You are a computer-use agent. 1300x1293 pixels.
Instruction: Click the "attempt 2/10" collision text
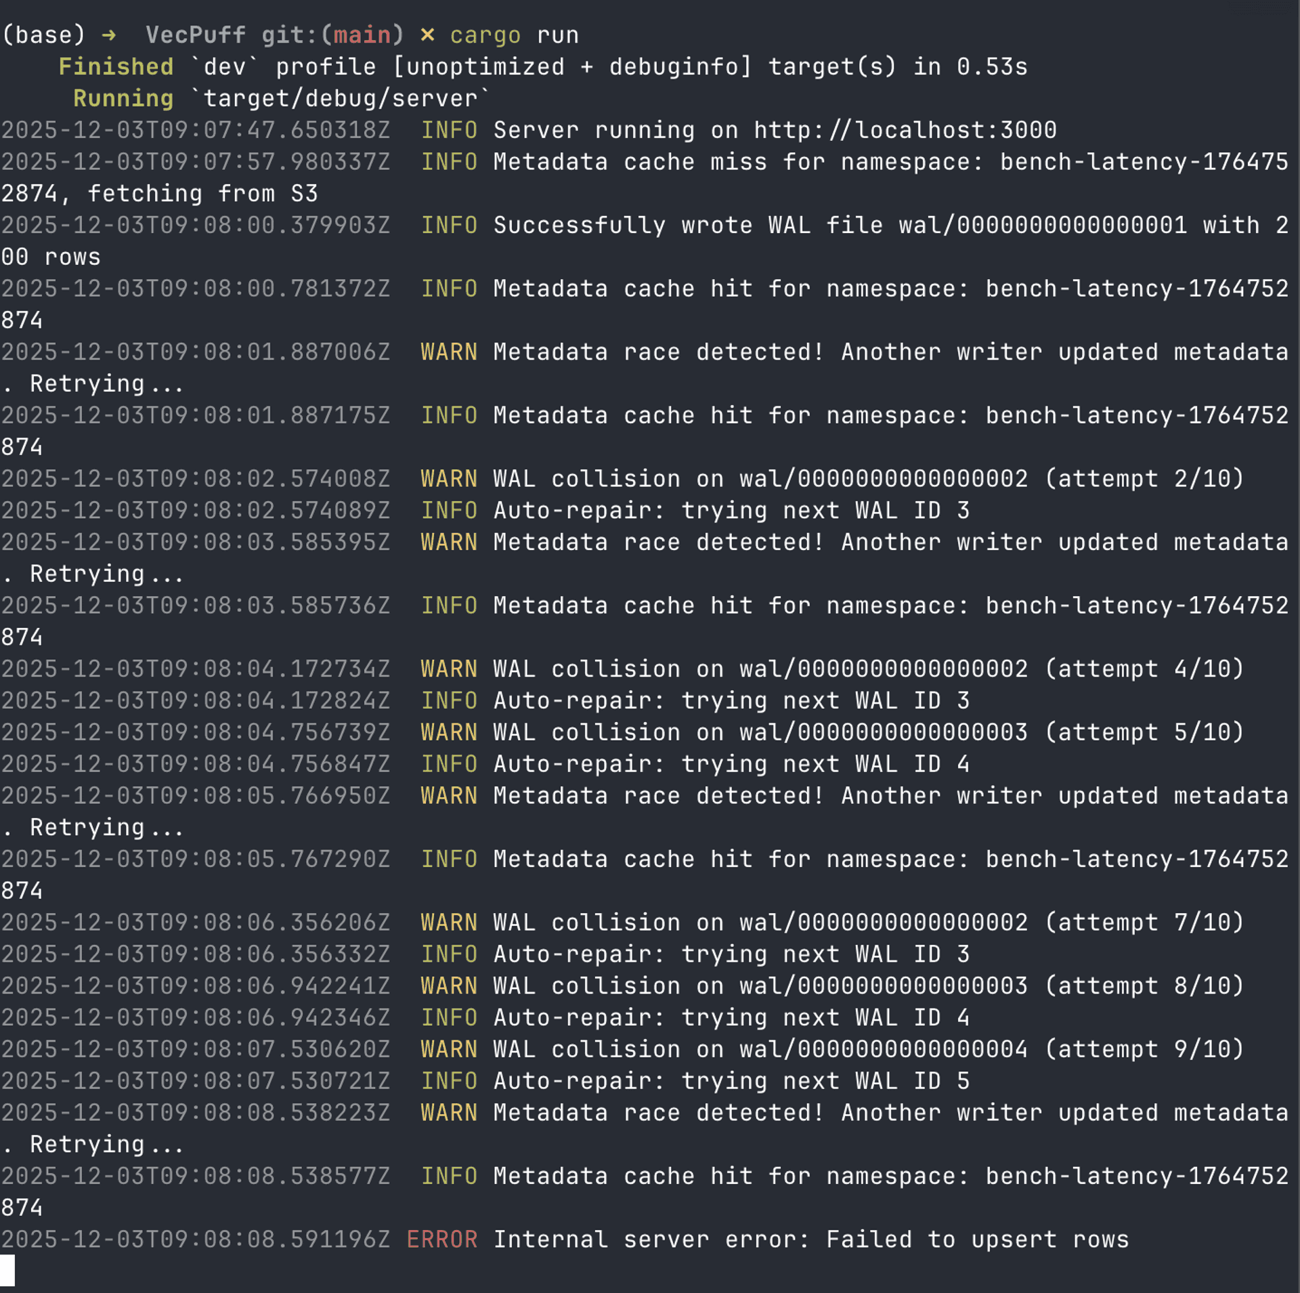click(1144, 479)
